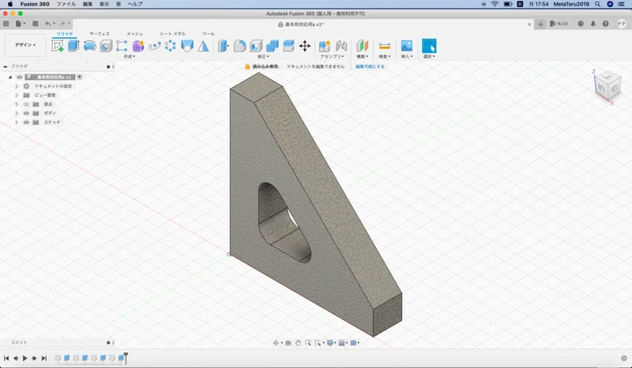Open a new design tab with plus
632x368 pixels.
(x=540, y=24)
